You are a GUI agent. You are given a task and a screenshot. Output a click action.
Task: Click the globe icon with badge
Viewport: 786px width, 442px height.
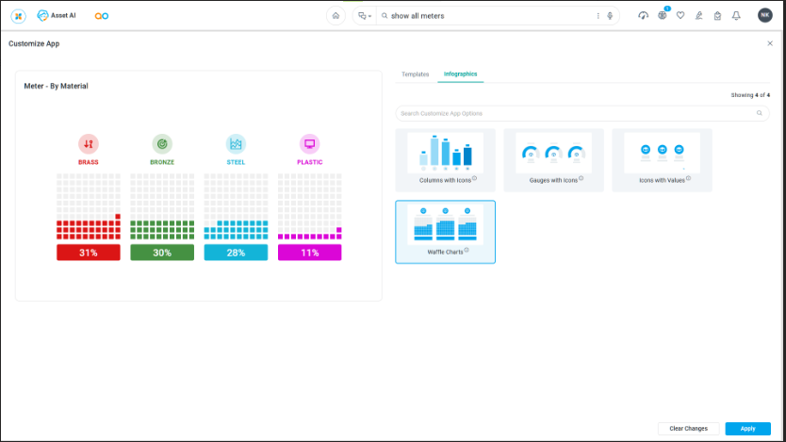coord(663,16)
